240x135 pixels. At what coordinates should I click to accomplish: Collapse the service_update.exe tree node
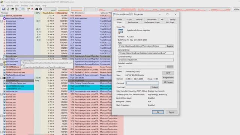pyautogui.click(x=1, y=16)
